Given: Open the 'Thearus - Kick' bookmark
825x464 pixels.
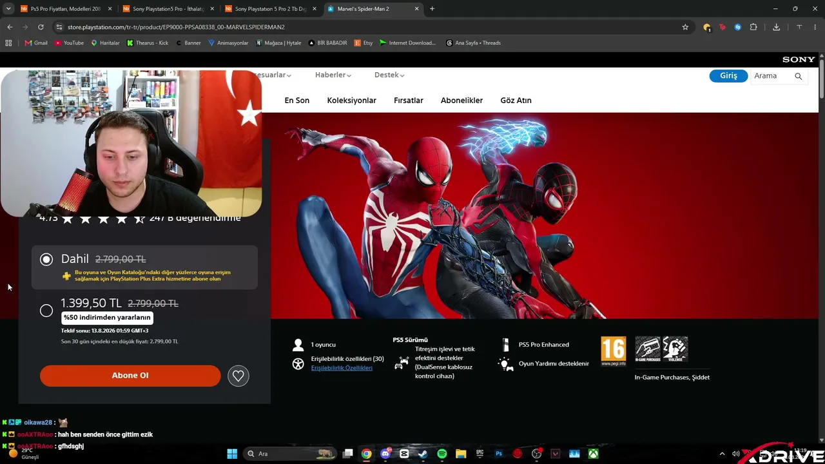Looking at the screenshot, I should pos(148,43).
